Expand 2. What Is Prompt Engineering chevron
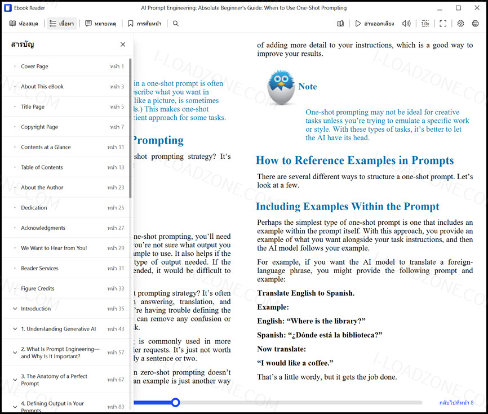The height and width of the screenshot is (414, 488). (x=15, y=353)
